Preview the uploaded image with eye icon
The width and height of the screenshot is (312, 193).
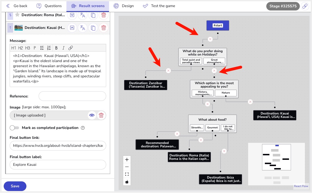pos(92,115)
